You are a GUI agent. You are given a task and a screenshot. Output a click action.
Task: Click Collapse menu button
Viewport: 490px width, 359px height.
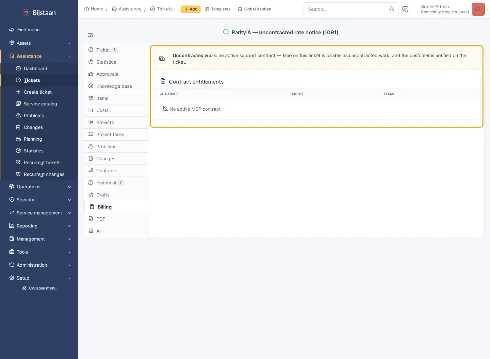pyautogui.click(x=39, y=288)
